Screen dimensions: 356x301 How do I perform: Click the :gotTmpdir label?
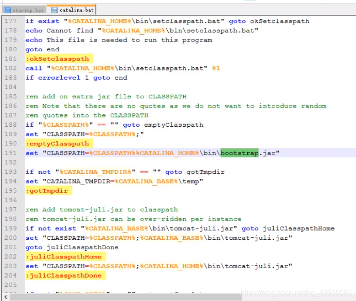(48, 191)
